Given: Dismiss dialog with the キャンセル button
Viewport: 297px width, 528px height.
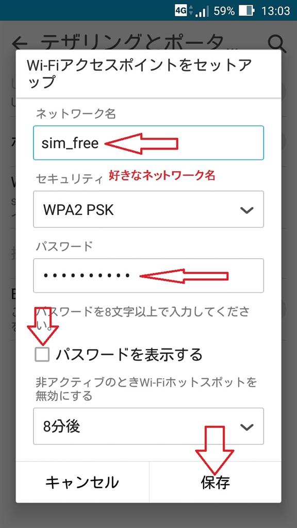Looking at the screenshot, I should (x=82, y=482).
